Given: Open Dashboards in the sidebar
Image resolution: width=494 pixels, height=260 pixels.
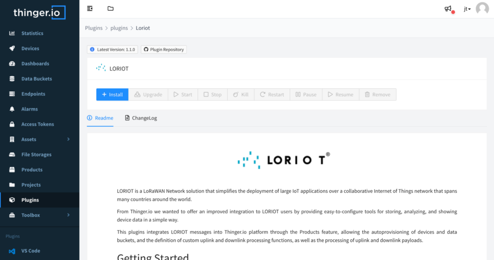Looking at the screenshot, I should (x=40, y=63).
